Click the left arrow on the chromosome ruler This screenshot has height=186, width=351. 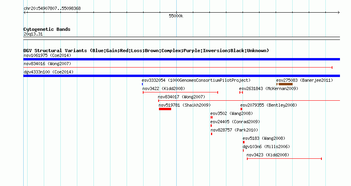25,13
